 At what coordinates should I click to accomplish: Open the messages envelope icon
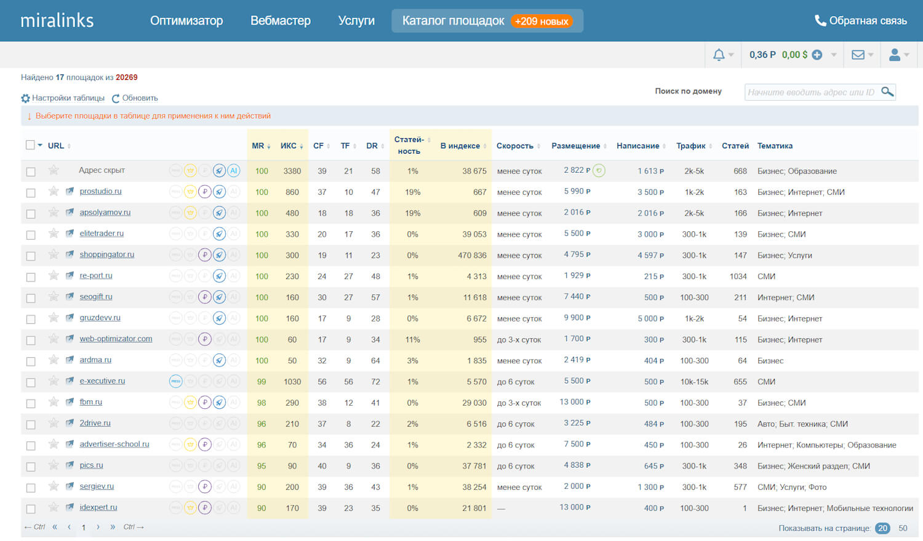click(x=858, y=55)
